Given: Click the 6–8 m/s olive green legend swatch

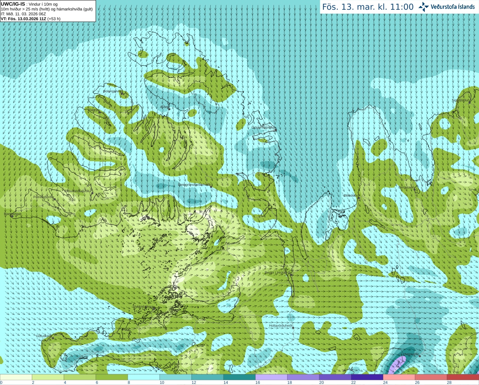Looking at the screenshot, I should (x=112, y=377).
